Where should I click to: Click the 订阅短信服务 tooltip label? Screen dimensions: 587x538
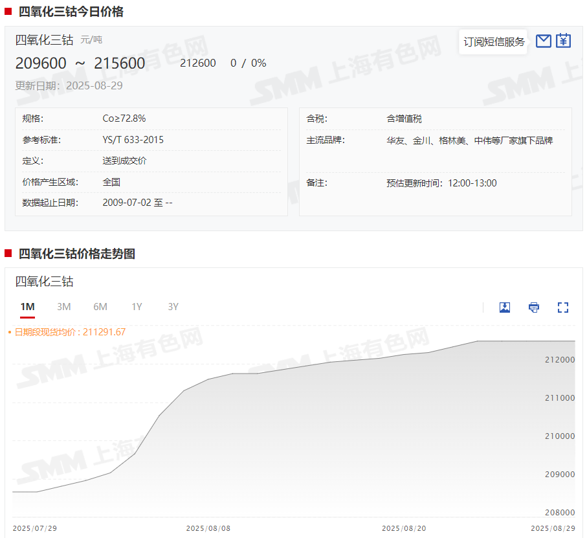(x=494, y=42)
